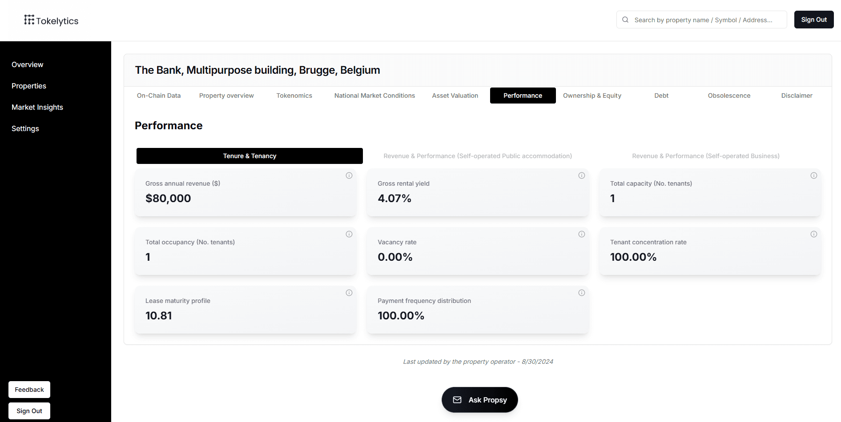Click the top-right Sign Out button
The image size is (841, 422).
coord(813,20)
